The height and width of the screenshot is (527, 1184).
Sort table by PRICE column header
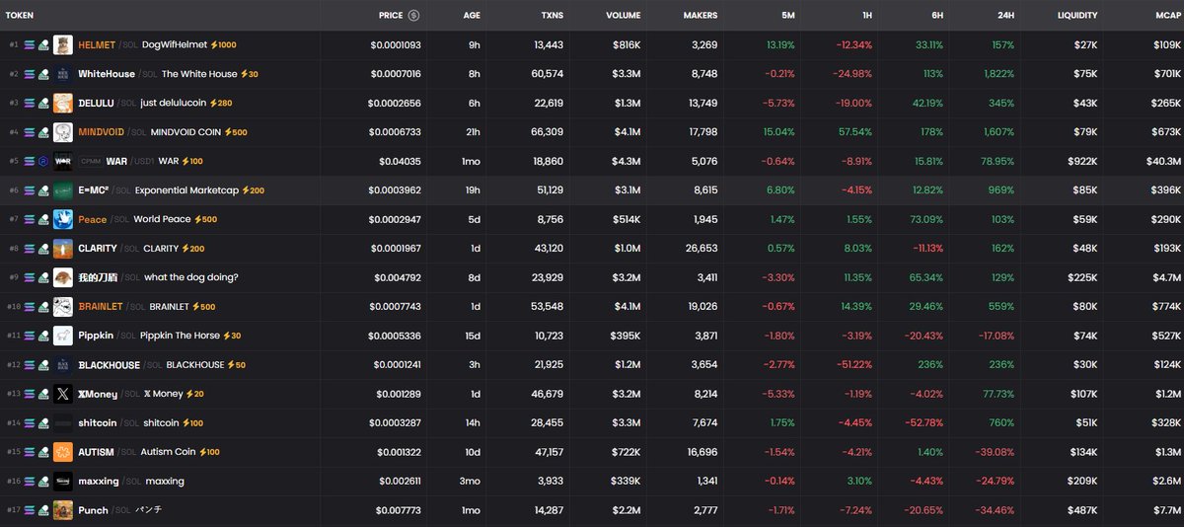392,16
